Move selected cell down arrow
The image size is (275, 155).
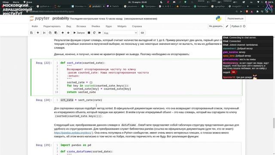[x=68, y=33]
